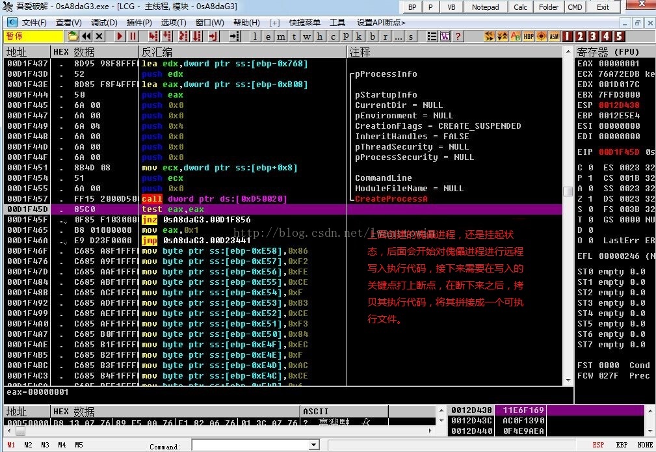Open debugging options list icon
Image resolution: width=656 pixels, height=452 pixels.
tap(432, 36)
